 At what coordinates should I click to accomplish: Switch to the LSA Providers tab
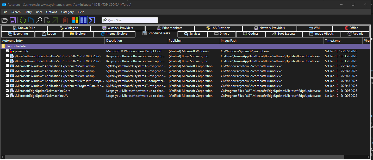218,28
